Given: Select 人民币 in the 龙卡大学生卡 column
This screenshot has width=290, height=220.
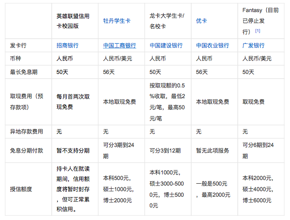Looking at the screenshot, I should [x=158, y=59].
